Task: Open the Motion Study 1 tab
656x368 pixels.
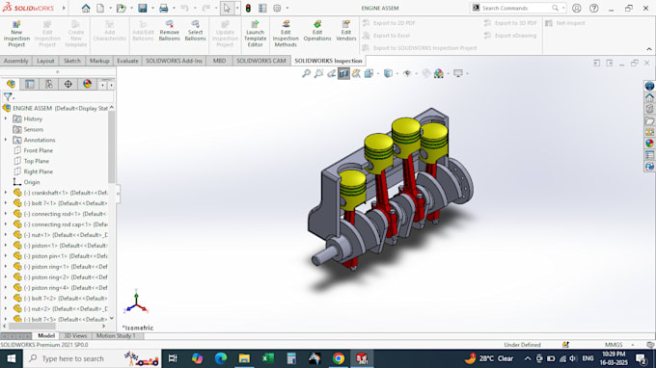Action: 116,336
